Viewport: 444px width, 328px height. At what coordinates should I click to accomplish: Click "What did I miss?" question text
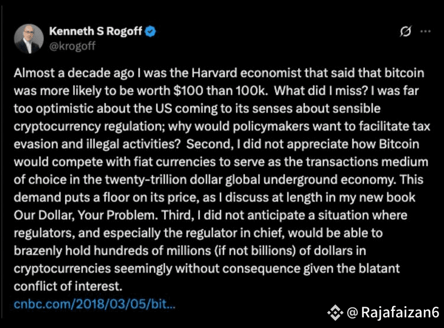pos(321,91)
